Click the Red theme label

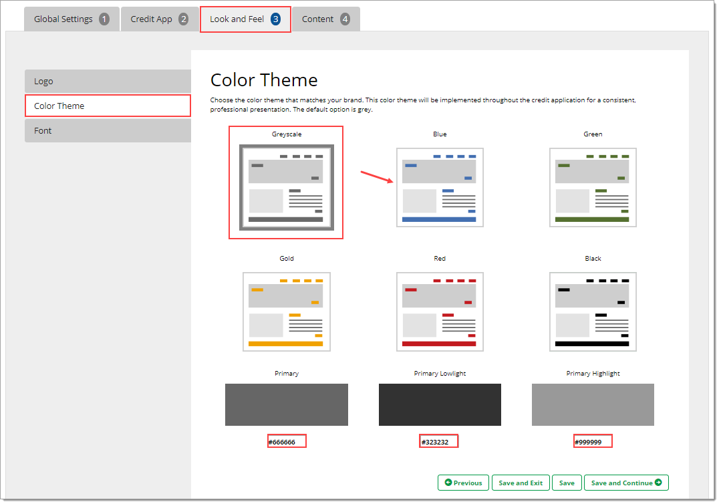coord(440,258)
